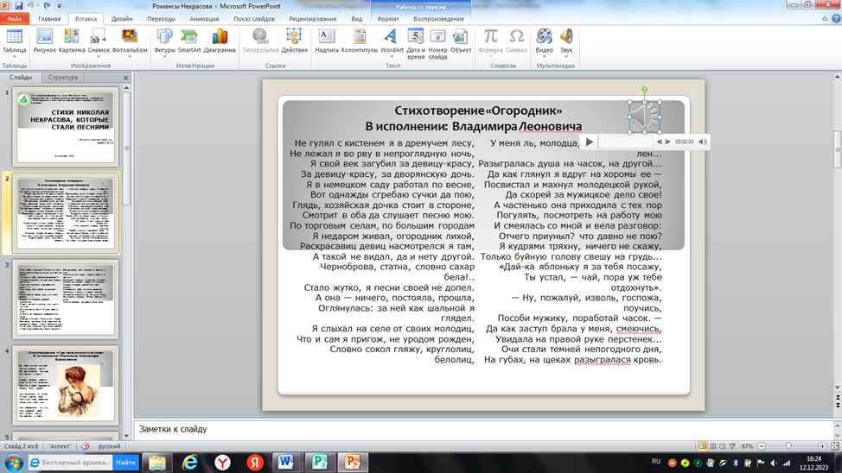Viewport: 842px width, 473px height.
Task: Add a Надпись text box
Action: pos(327,40)
